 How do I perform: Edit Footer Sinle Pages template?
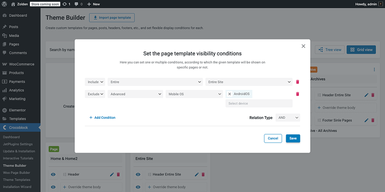[366, 120]
